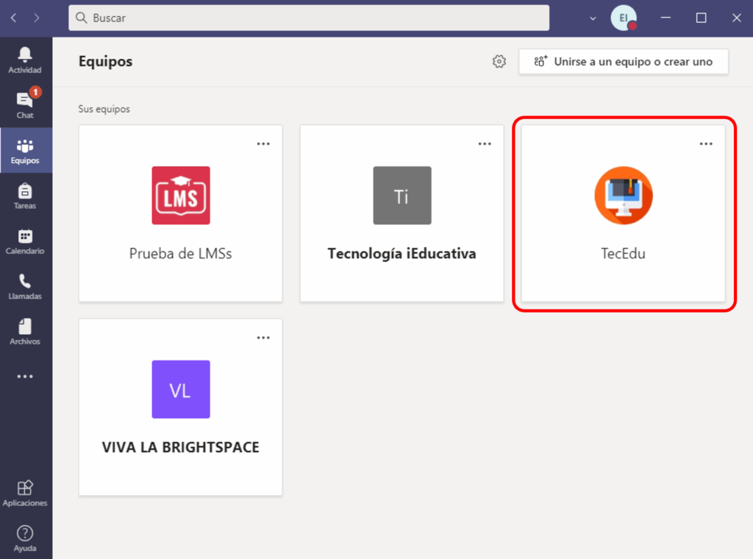Open more options for TecEdu team
This screenshot has height=559, width=753.
pyautogui.click(x=706, y=144)
